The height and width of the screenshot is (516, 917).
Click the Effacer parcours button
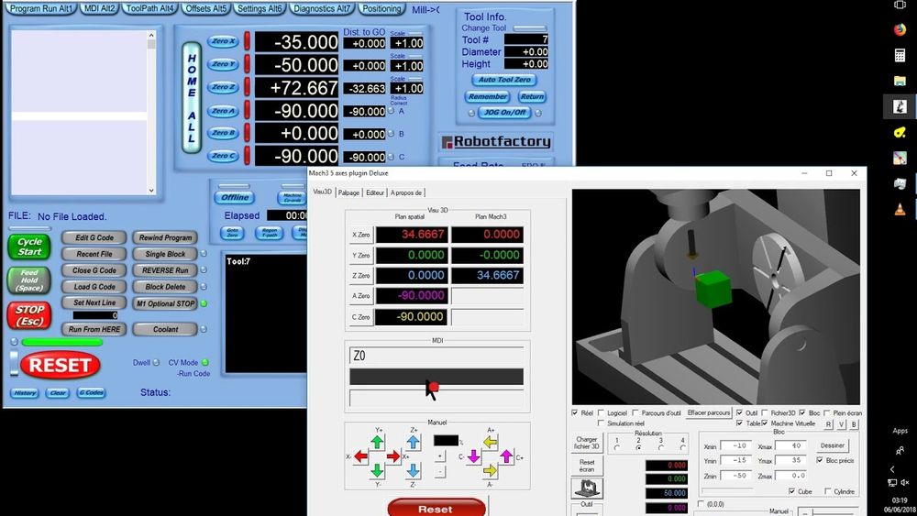(x=709, y=412)
